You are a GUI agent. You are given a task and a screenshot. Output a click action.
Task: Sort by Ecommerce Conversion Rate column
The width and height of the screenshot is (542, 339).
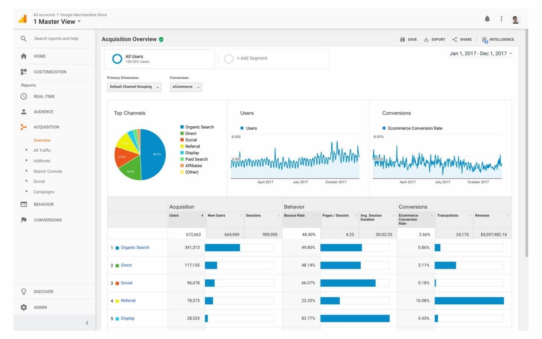point(416,219)
